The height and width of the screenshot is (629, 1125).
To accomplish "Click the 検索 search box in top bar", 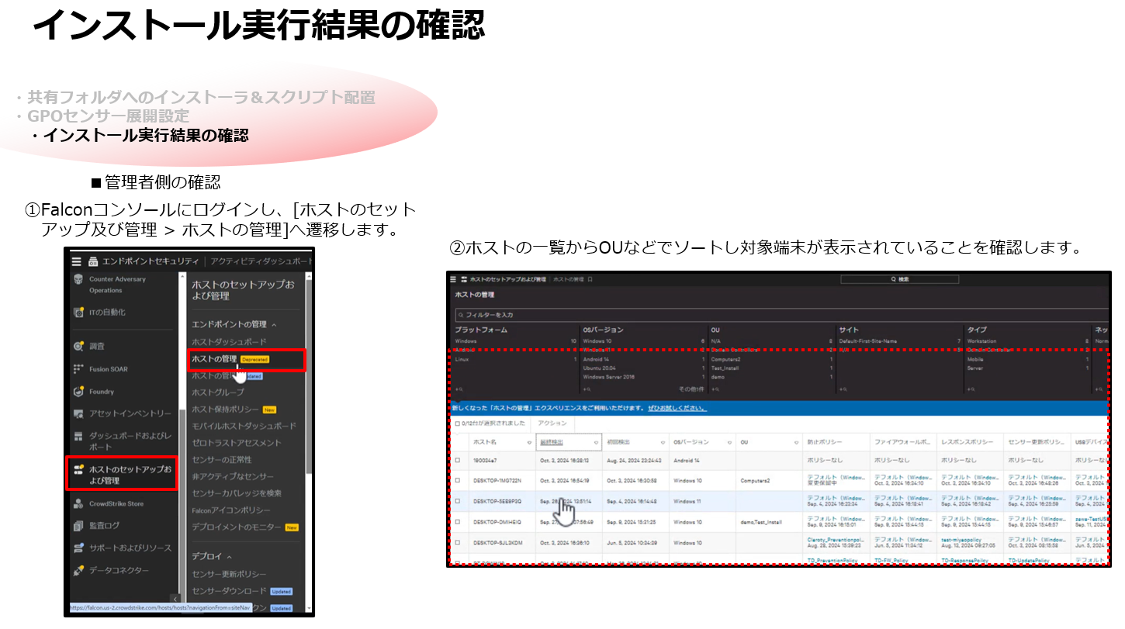I will coord(900,278).
